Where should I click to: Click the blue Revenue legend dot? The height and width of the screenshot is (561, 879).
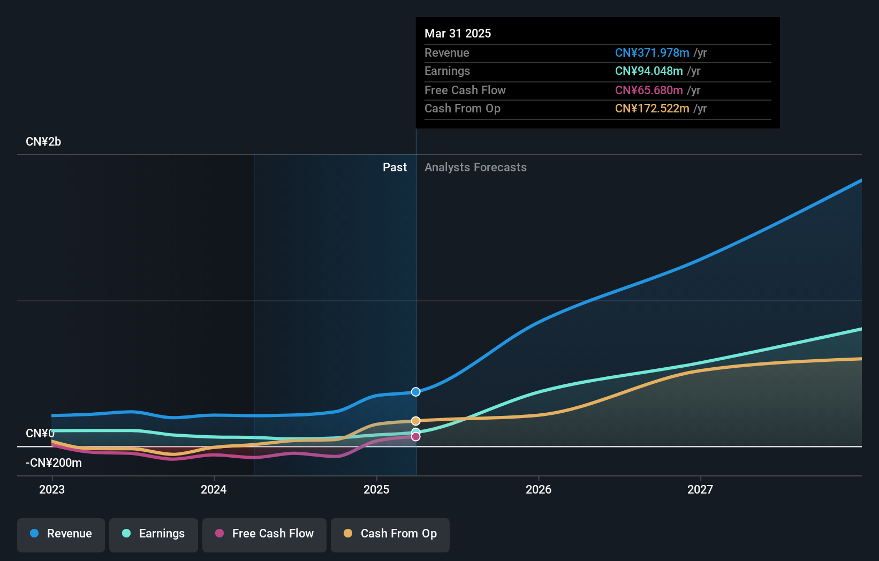34,534
